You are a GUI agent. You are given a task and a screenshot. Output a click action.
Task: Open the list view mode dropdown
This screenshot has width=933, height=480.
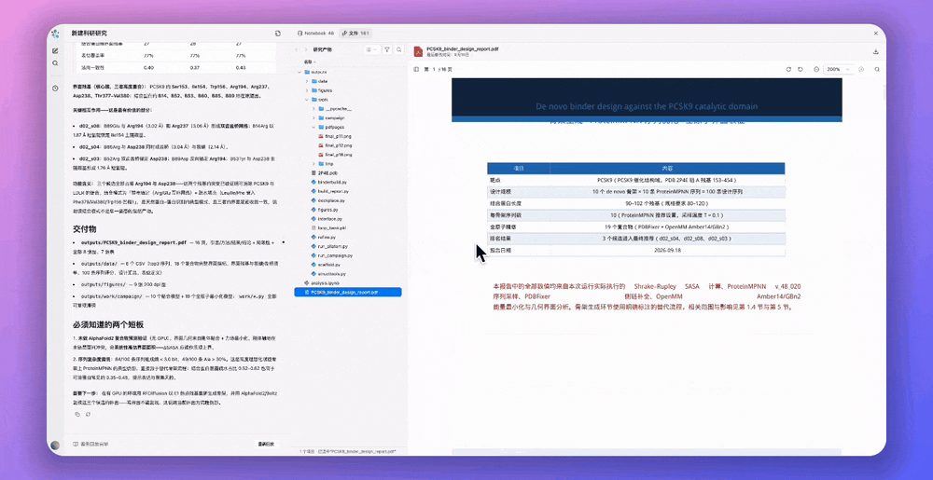point(371,50)
